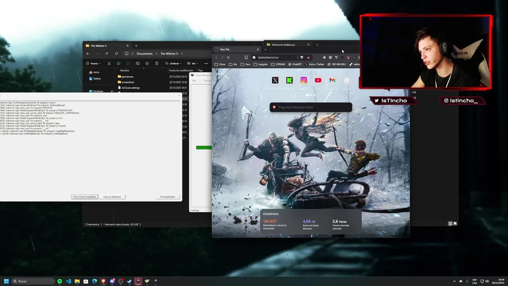Click the Rename icon in Explorer toolbar
Image resolution: width=508 pixels, height=286 pixels.
pos(138,64)
